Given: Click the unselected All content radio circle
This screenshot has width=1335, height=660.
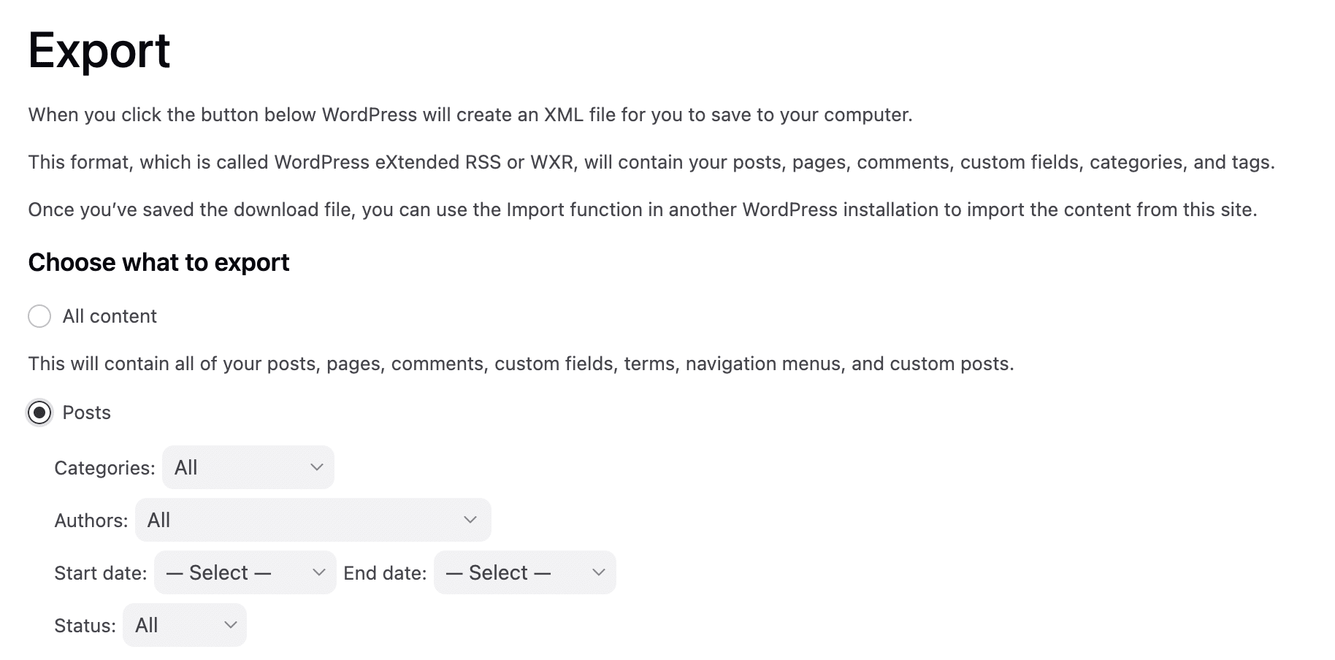Looking at the screenshot, I should (x=40, y=315).
